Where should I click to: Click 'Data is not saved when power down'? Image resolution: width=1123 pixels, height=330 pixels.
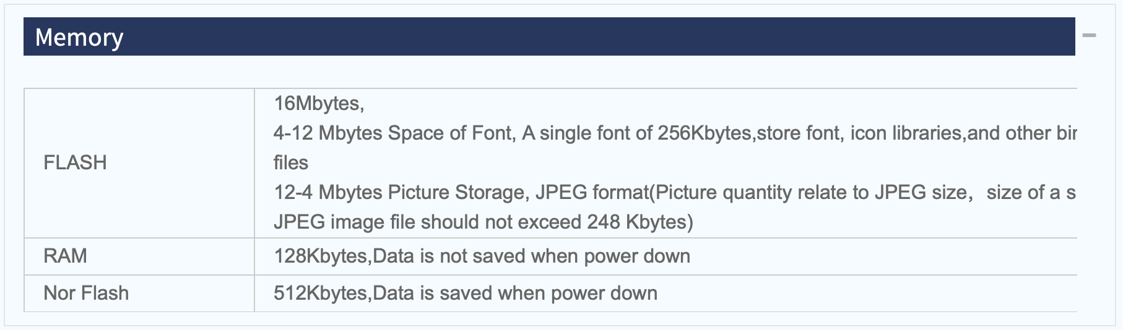coord(532,256)
